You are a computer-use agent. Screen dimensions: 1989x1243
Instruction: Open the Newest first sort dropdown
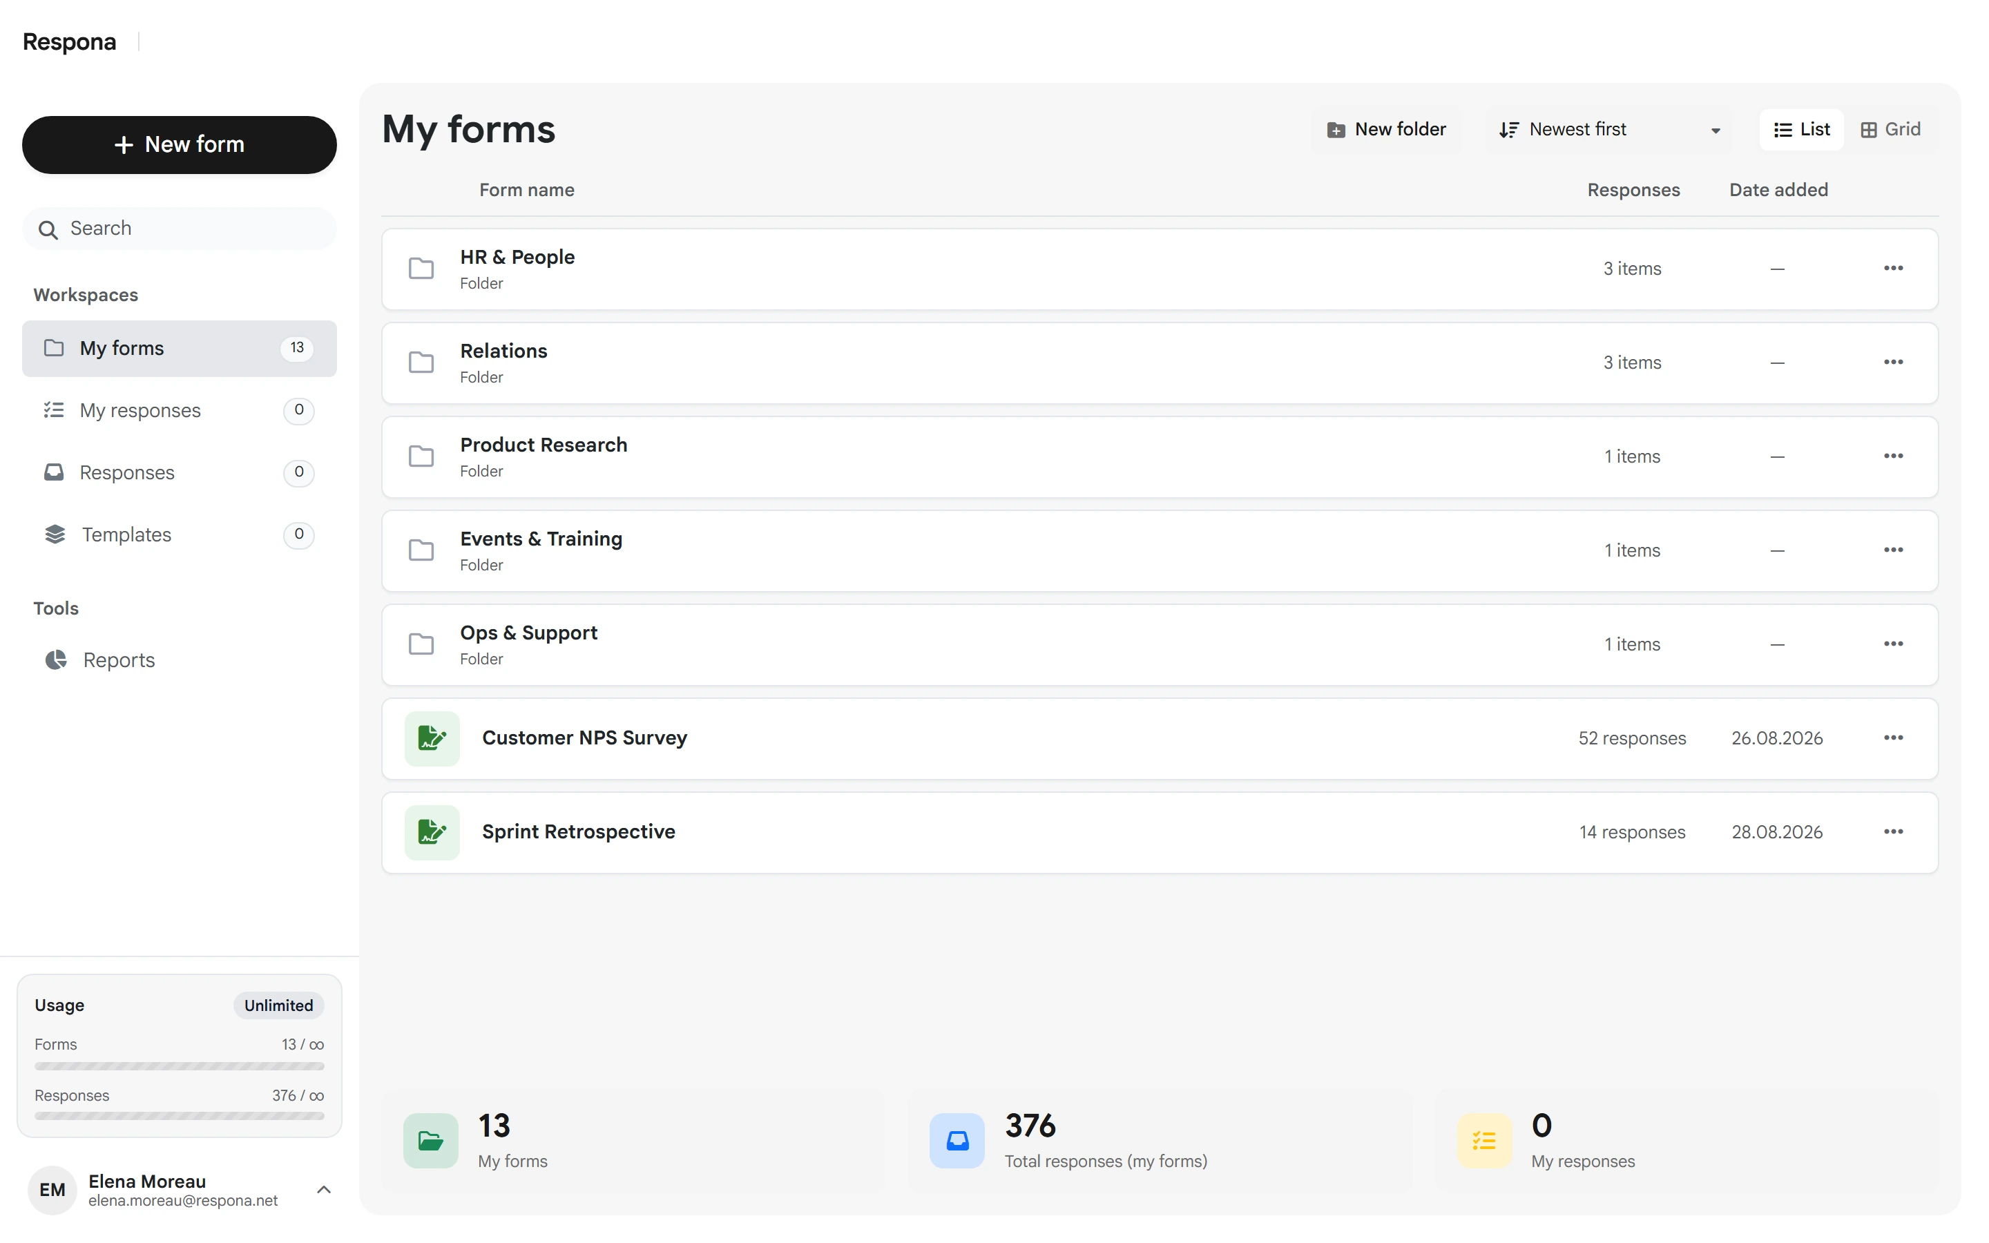(x=1608, y=129)
